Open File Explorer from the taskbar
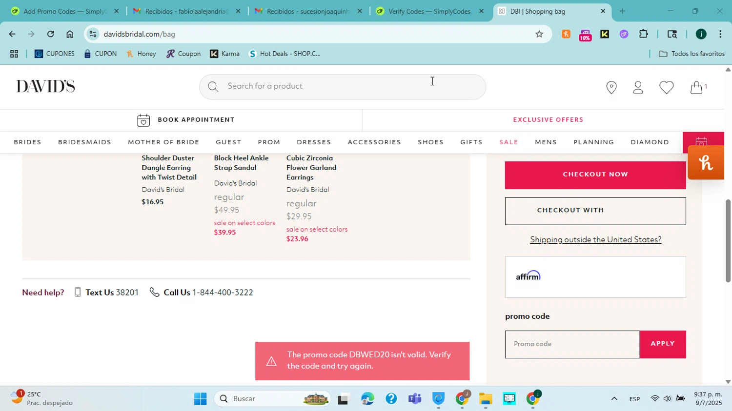This screenshot has width=732, height=411. click(485, 399)
